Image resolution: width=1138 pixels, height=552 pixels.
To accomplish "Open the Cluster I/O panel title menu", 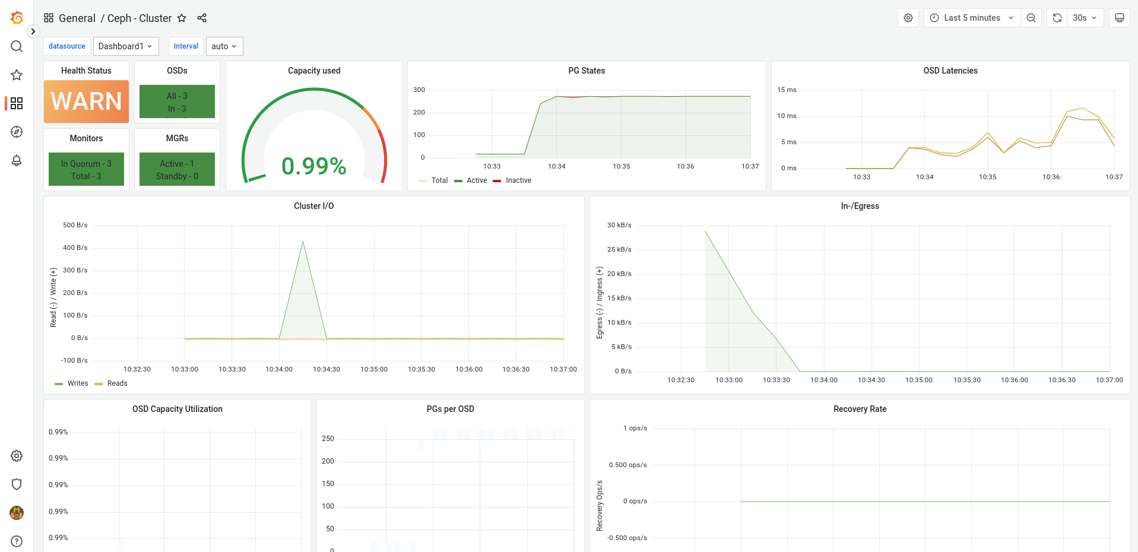I will pos(314,206).
